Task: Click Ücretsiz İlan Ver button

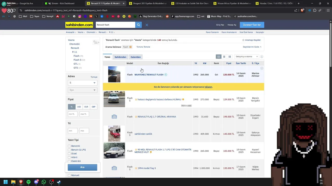Action: 252,25
